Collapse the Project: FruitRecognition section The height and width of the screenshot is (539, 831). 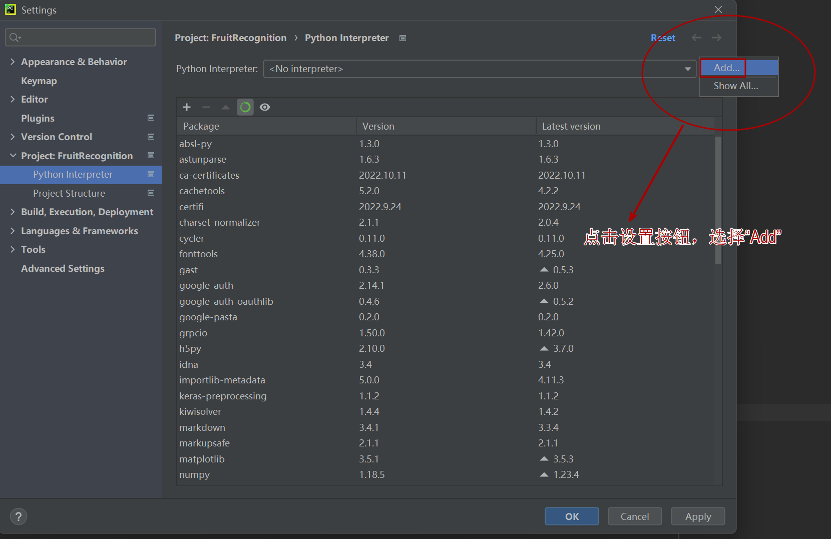13,156
